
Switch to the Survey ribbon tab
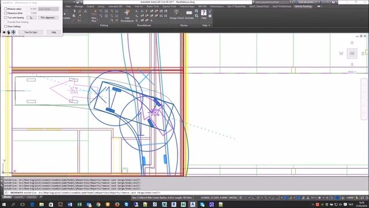(101, 6)
